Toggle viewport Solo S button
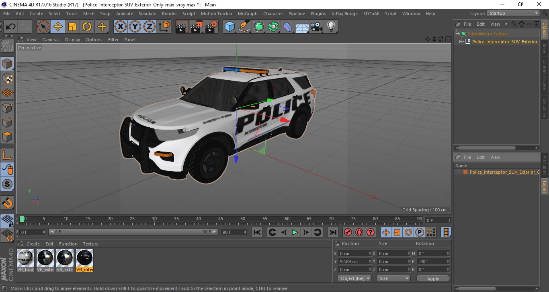 pyautogui.click(x=7, y=184)
